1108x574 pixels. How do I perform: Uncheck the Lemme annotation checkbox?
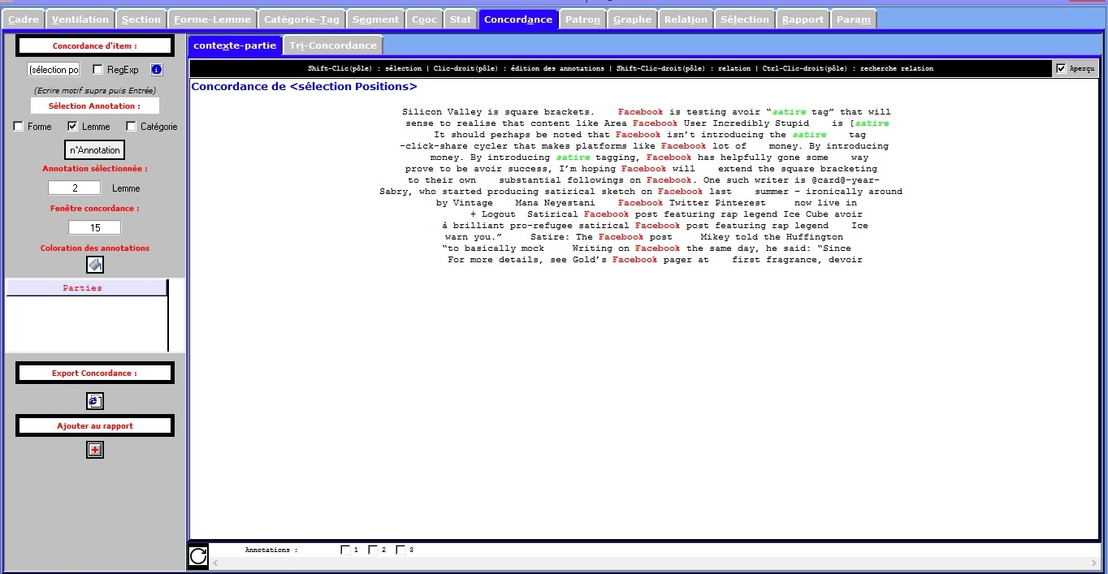[73, 127]
